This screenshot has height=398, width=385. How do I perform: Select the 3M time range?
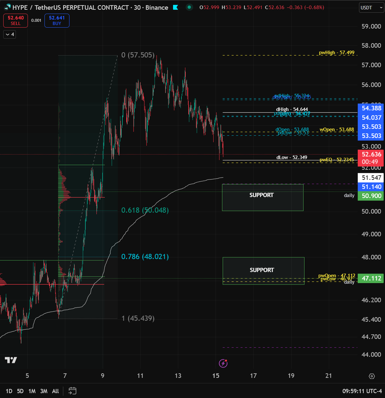coord(44,391)
